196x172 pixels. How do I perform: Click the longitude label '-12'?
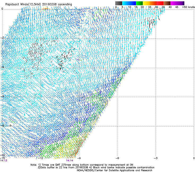click(41, 158)
